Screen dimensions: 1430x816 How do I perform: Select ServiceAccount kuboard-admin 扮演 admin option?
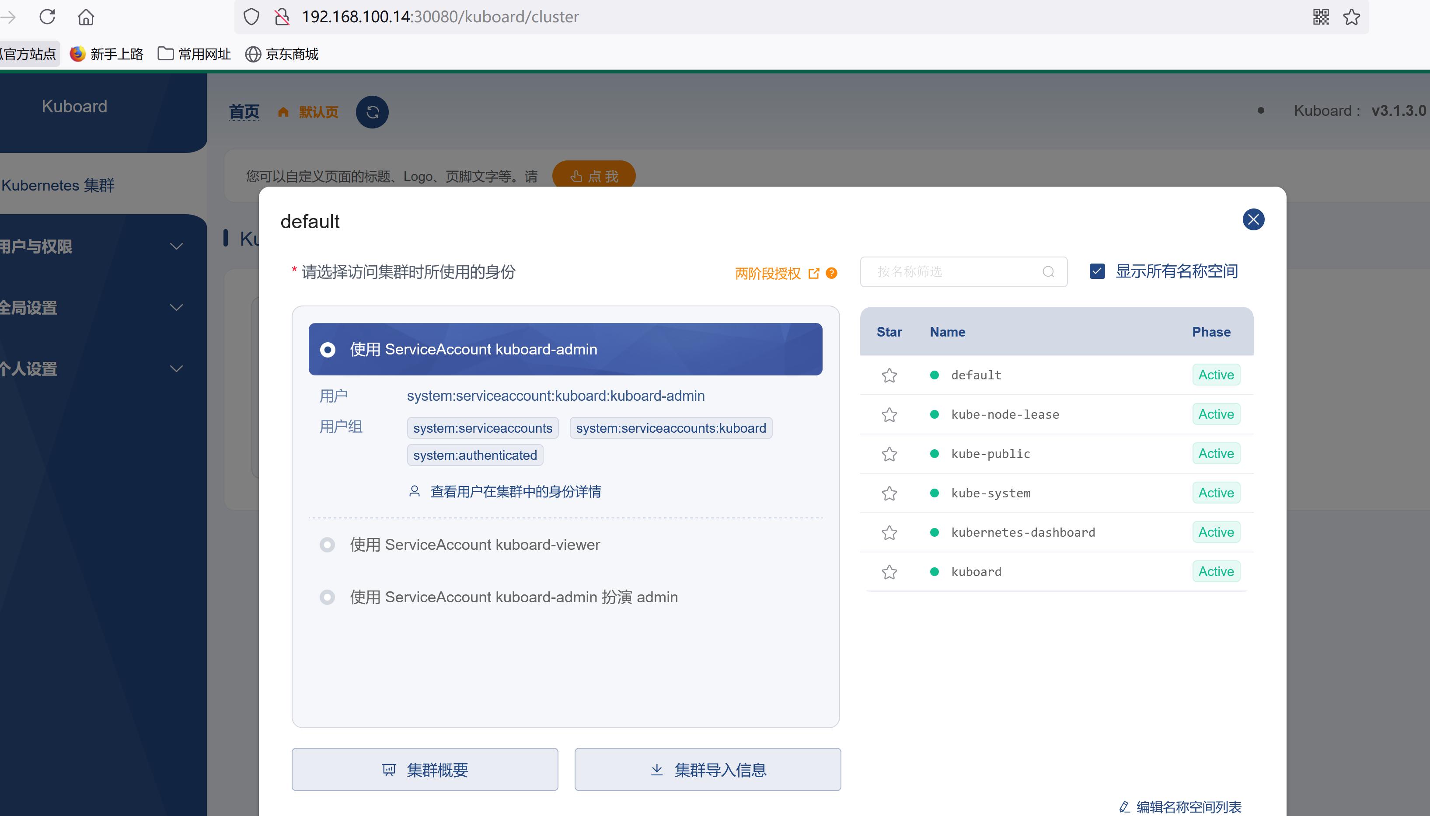[327, 597]
